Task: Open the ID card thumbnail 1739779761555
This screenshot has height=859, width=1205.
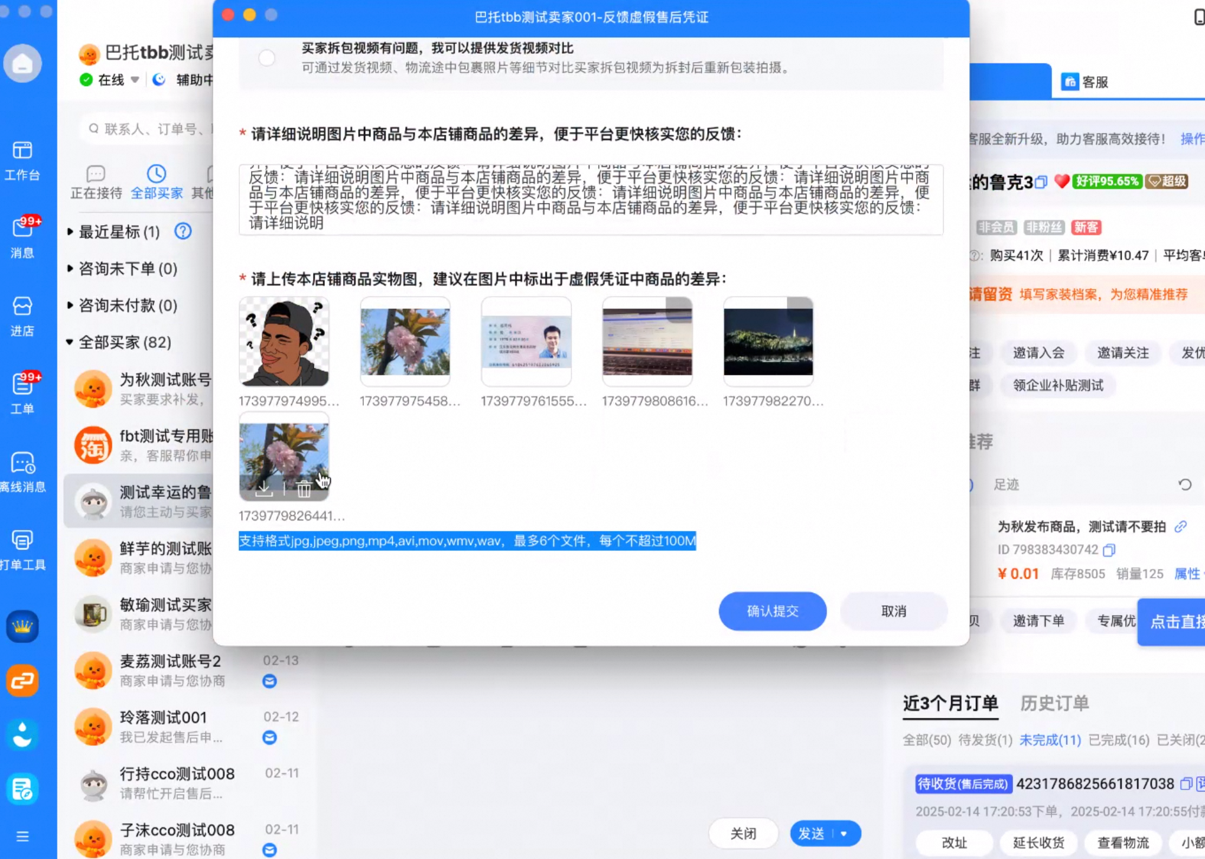Action: [526, 341]
